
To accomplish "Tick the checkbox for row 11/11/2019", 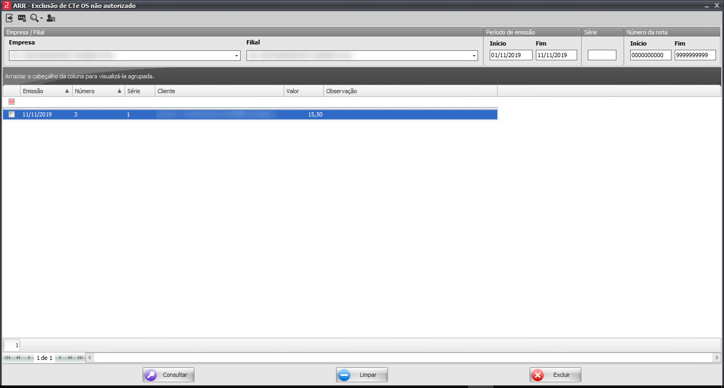I will pyautogui.click(x=12, y=114).
